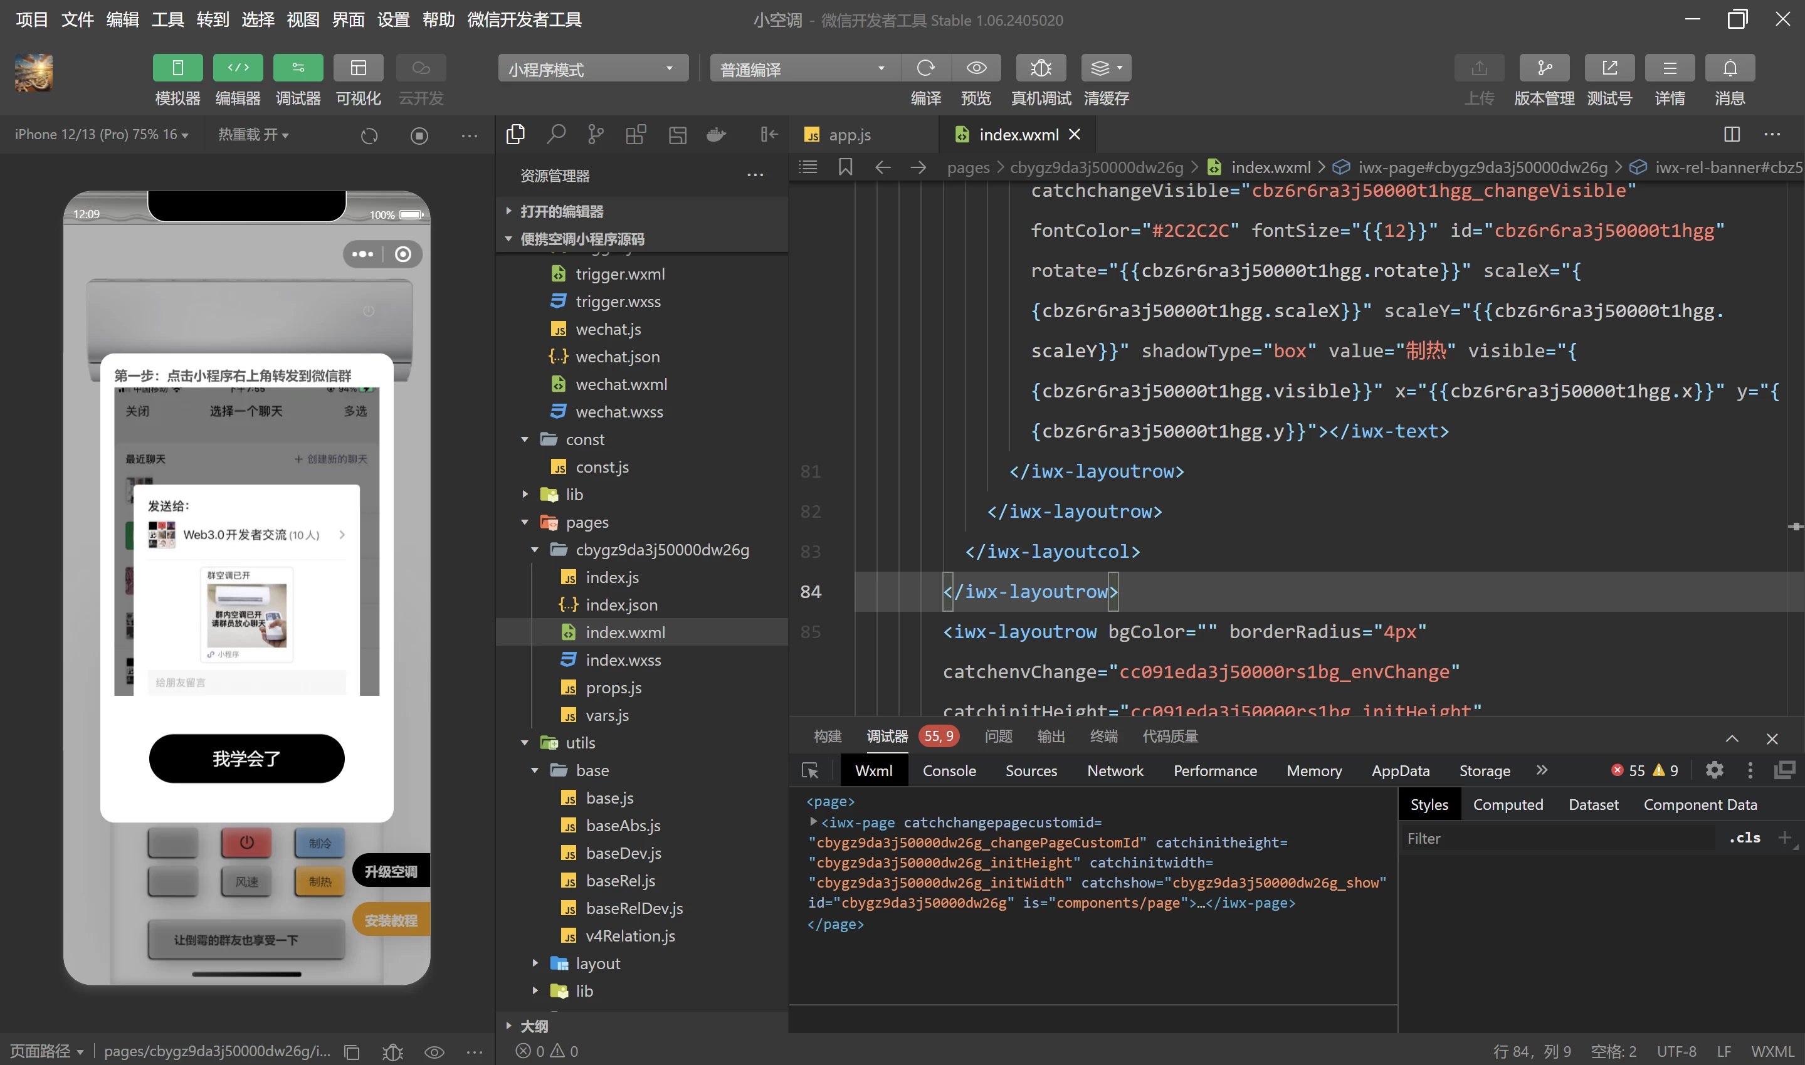Click the split editor icon

tap(1732, 134)
